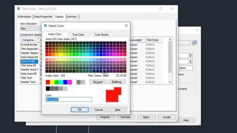Close the Select Color dialog
This screenshot has width=237, height=133.
[x=126, y=26]
